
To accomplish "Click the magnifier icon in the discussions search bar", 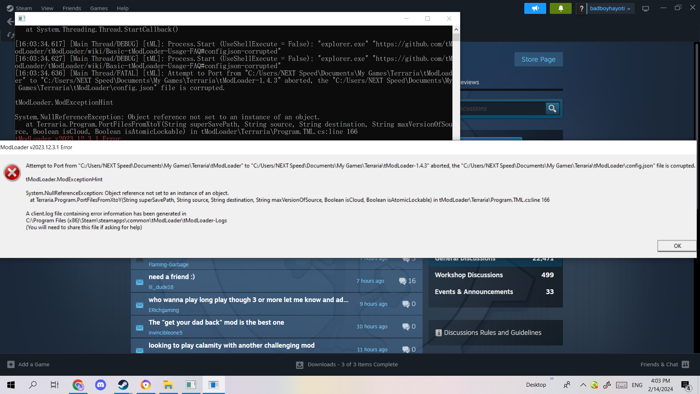I will (552, 108).
